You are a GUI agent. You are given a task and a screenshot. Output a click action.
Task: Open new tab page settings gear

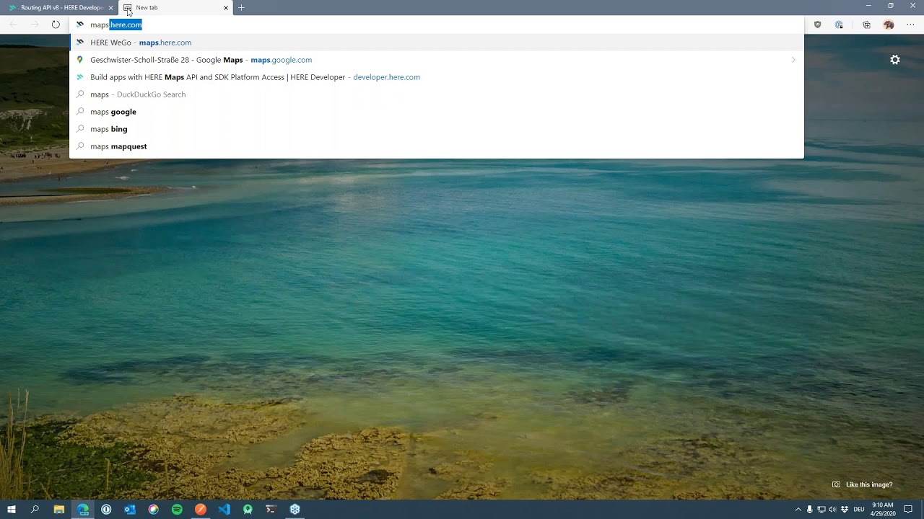[895, 60]
